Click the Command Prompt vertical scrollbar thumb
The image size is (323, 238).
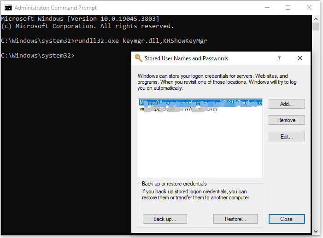pyautogui.click(x=316, y=27)
